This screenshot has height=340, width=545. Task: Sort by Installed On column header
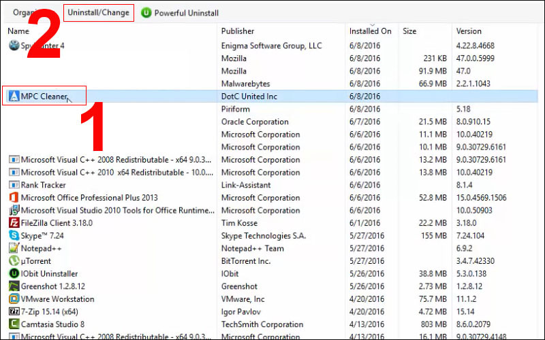[370, 31]
